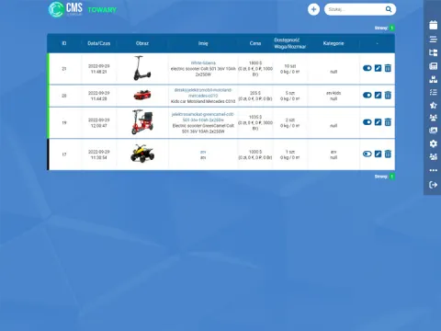Click the Dostępność Waga/Rozmiar column header
Image resolution: width=441 pixels, height=331 pixels.
pos(289,43)
